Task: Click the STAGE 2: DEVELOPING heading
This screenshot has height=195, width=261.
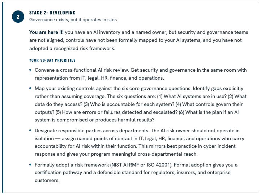Action: (52, 13)
